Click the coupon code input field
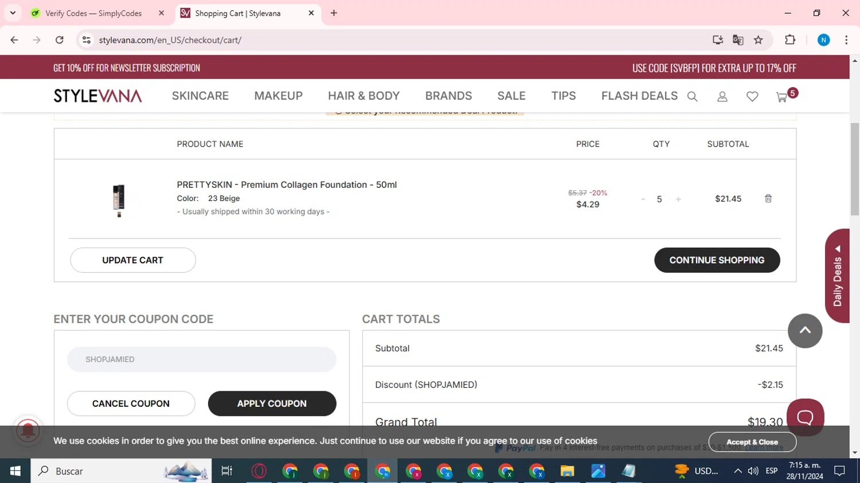This screenshot has width=860, height=483. point(202,359)
